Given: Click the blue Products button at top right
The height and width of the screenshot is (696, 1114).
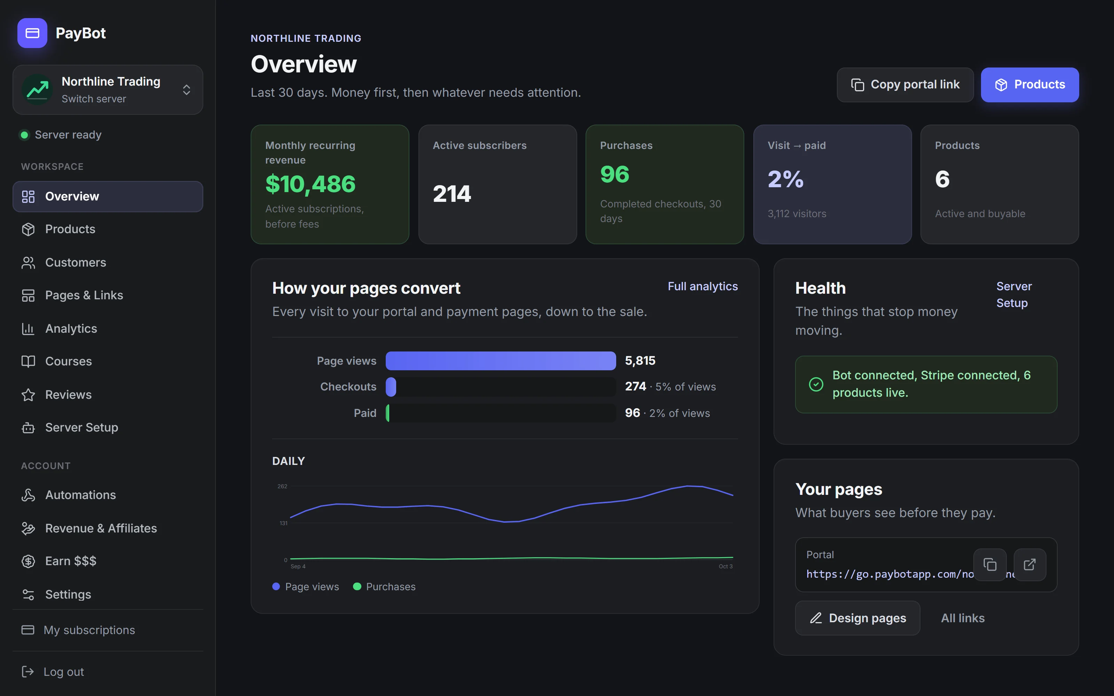Looking at the screenshot, I should tap(1030, 85).
